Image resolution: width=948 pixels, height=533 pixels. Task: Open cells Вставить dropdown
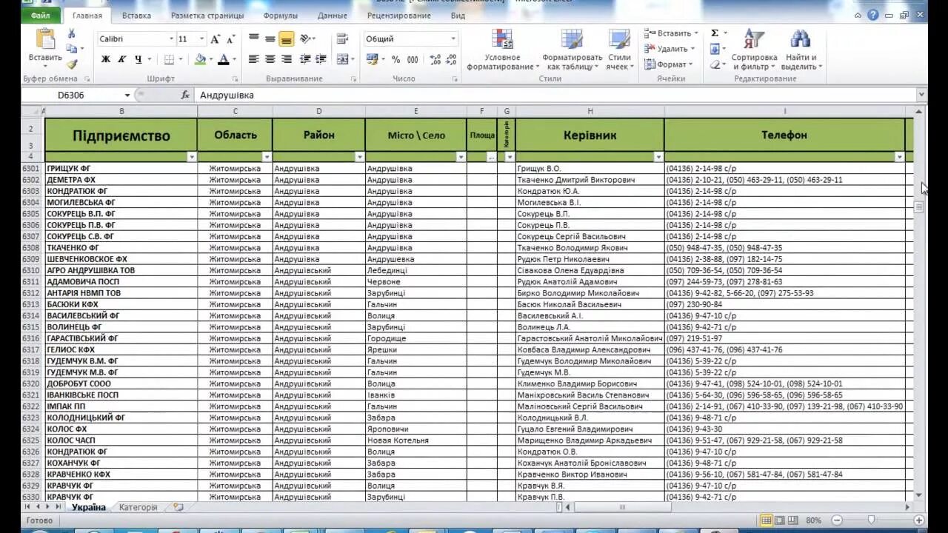coord(670,33)
